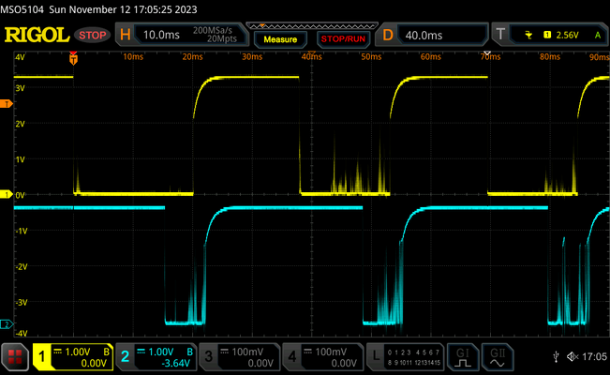This screenshot has width=610, height=375.
Task: Click the RIGOL logo
Action: point(37,35)
